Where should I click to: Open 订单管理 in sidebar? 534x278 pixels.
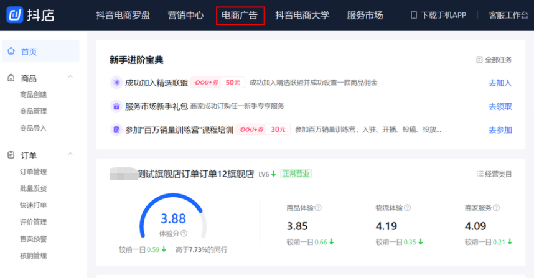[x=34, y=172]
